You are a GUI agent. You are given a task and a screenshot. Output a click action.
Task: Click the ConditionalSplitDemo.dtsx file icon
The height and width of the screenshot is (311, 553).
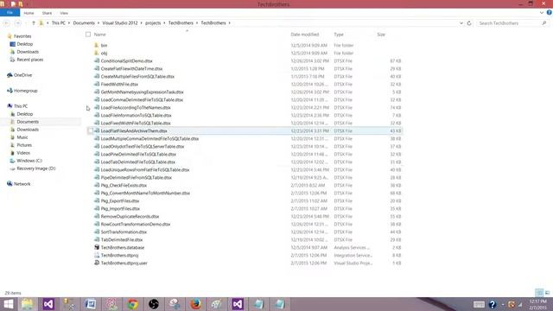[97, 60]
